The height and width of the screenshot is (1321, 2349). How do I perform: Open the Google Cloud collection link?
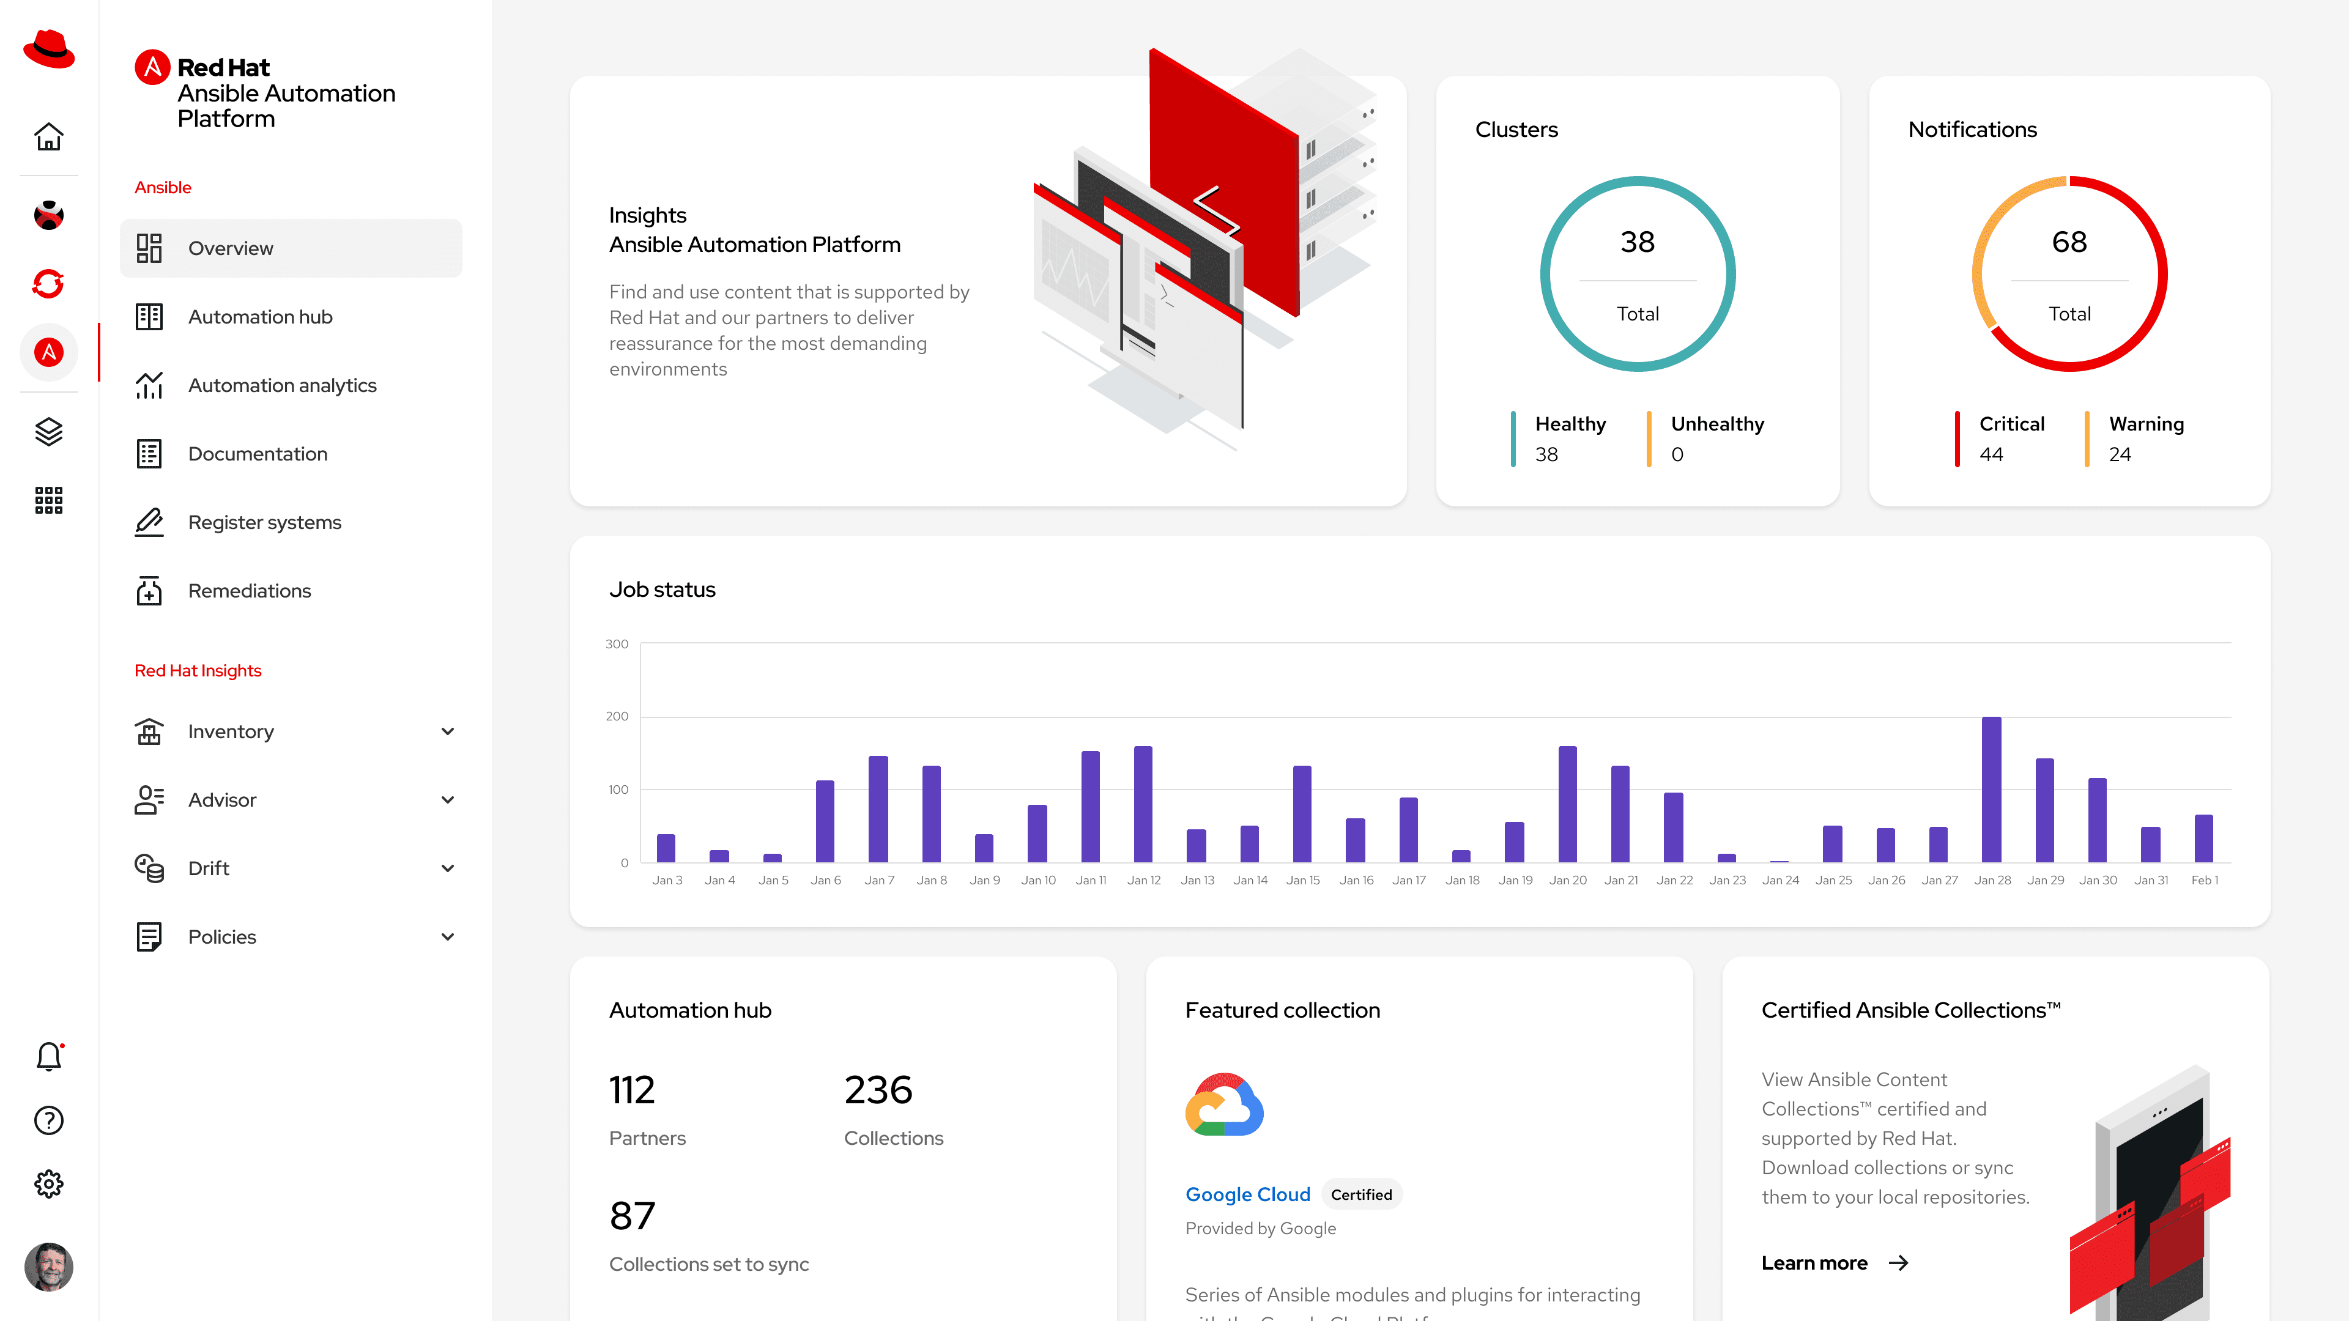[1247, 1194]
